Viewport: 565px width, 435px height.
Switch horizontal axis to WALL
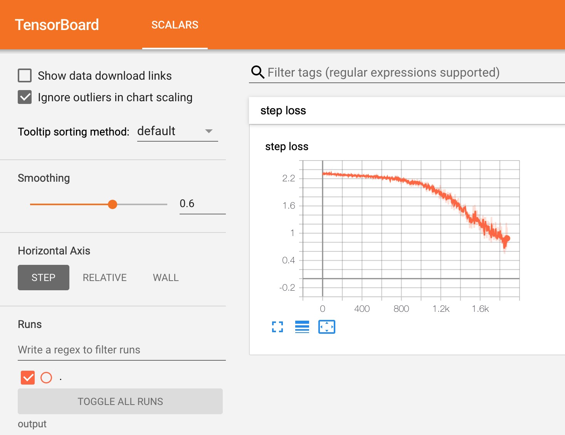click(x=166, y=278)
